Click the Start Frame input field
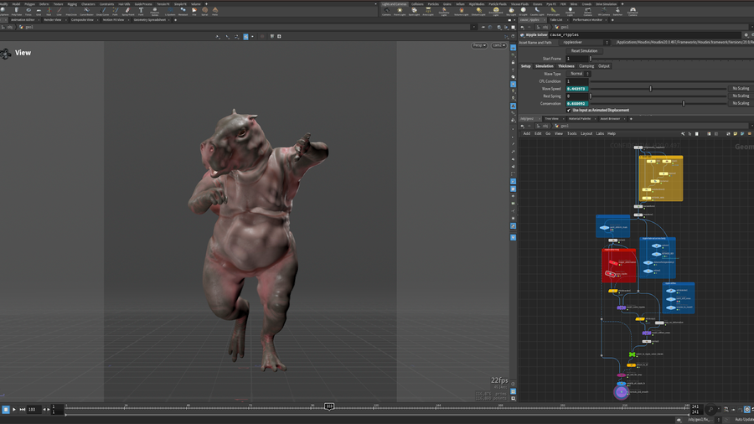Viewport: 754px width, 424px height. 576,59
